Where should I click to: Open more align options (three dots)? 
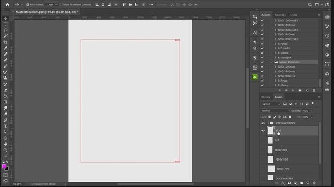(x=151, y=5)
